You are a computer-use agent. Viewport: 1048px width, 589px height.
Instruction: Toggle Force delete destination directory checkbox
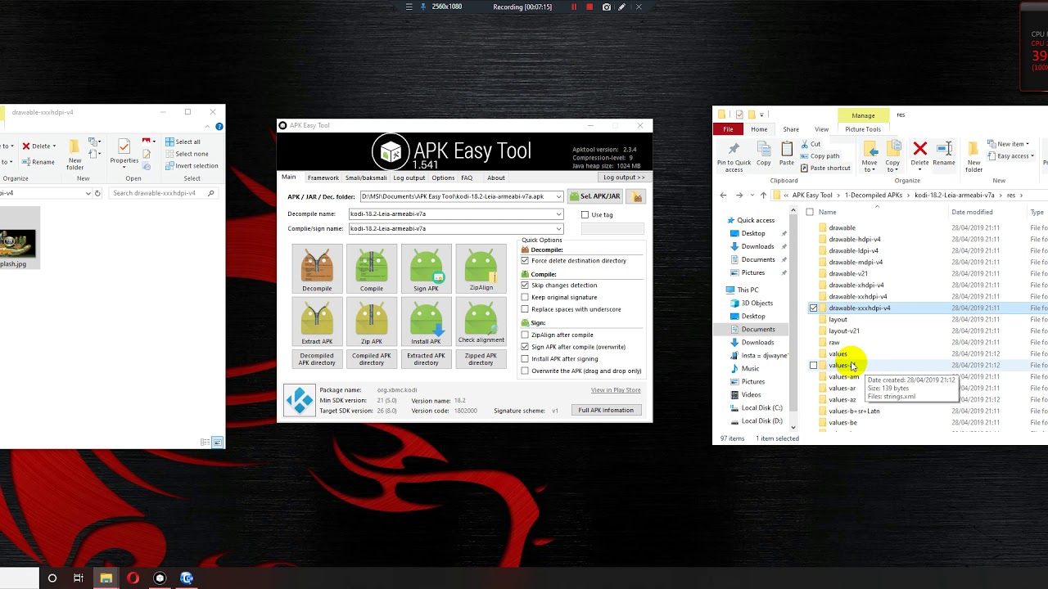tap(525, 261)
